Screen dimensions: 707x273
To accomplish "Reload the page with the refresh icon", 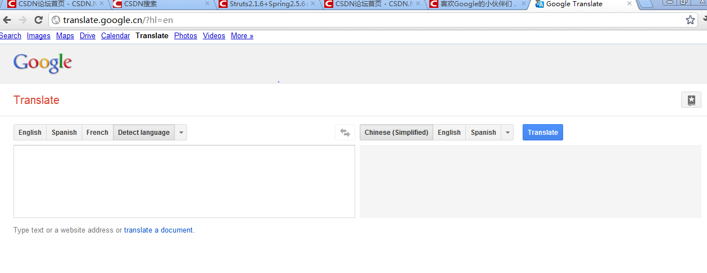I will coord(38,20).
